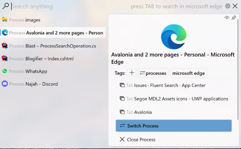Click the magnifier search icon
Image resolution: width=241 pixels, height=149 pixels.
coord(6,6)
